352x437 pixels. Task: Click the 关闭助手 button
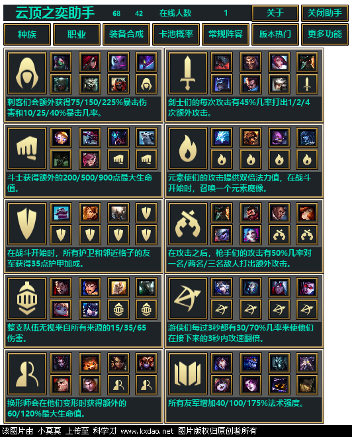pos(325,13)
